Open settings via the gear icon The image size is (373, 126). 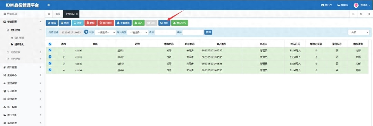pyautogui.click(x=369, y=14)
